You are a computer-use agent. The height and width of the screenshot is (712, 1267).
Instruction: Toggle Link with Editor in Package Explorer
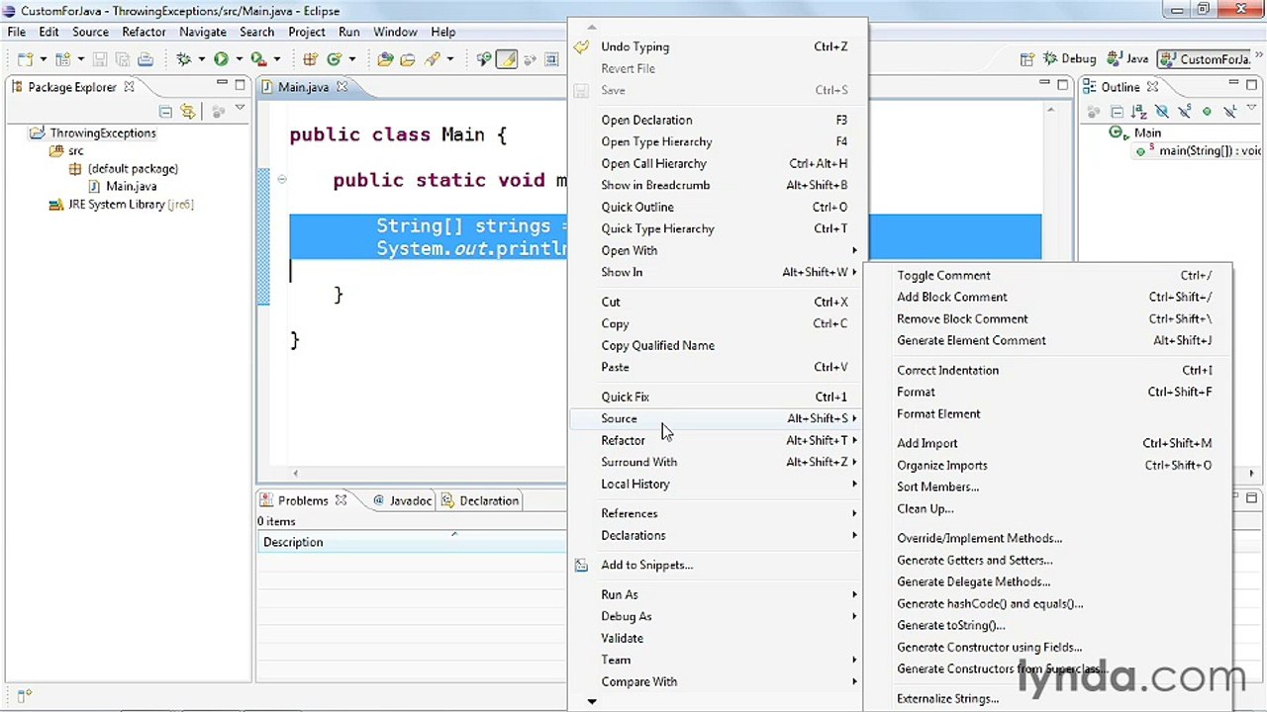pyautogui.click(x=187, y=112)
